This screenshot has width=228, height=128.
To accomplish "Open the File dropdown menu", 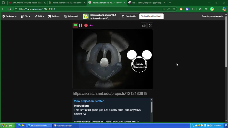I will click(x=25, y=16).
